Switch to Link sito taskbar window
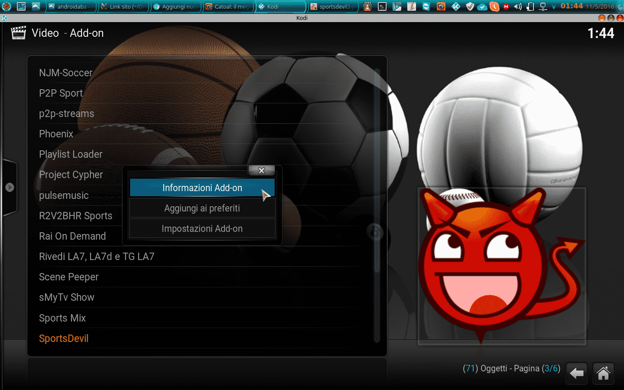Image resolution: width=624 pixels, height=390 pixels. click(x=123, y=6)
